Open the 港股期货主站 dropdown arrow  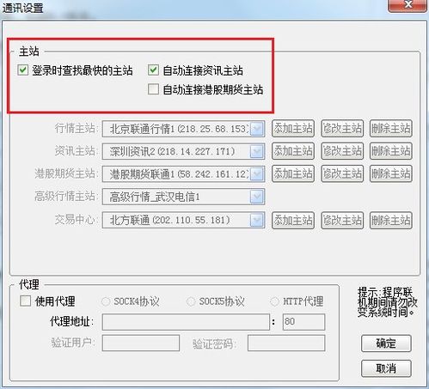(257, 174)
